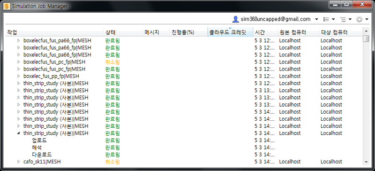Sort by the 작업 column header
The width and height of the screenshot is (375, 171).
pos(54,32)
